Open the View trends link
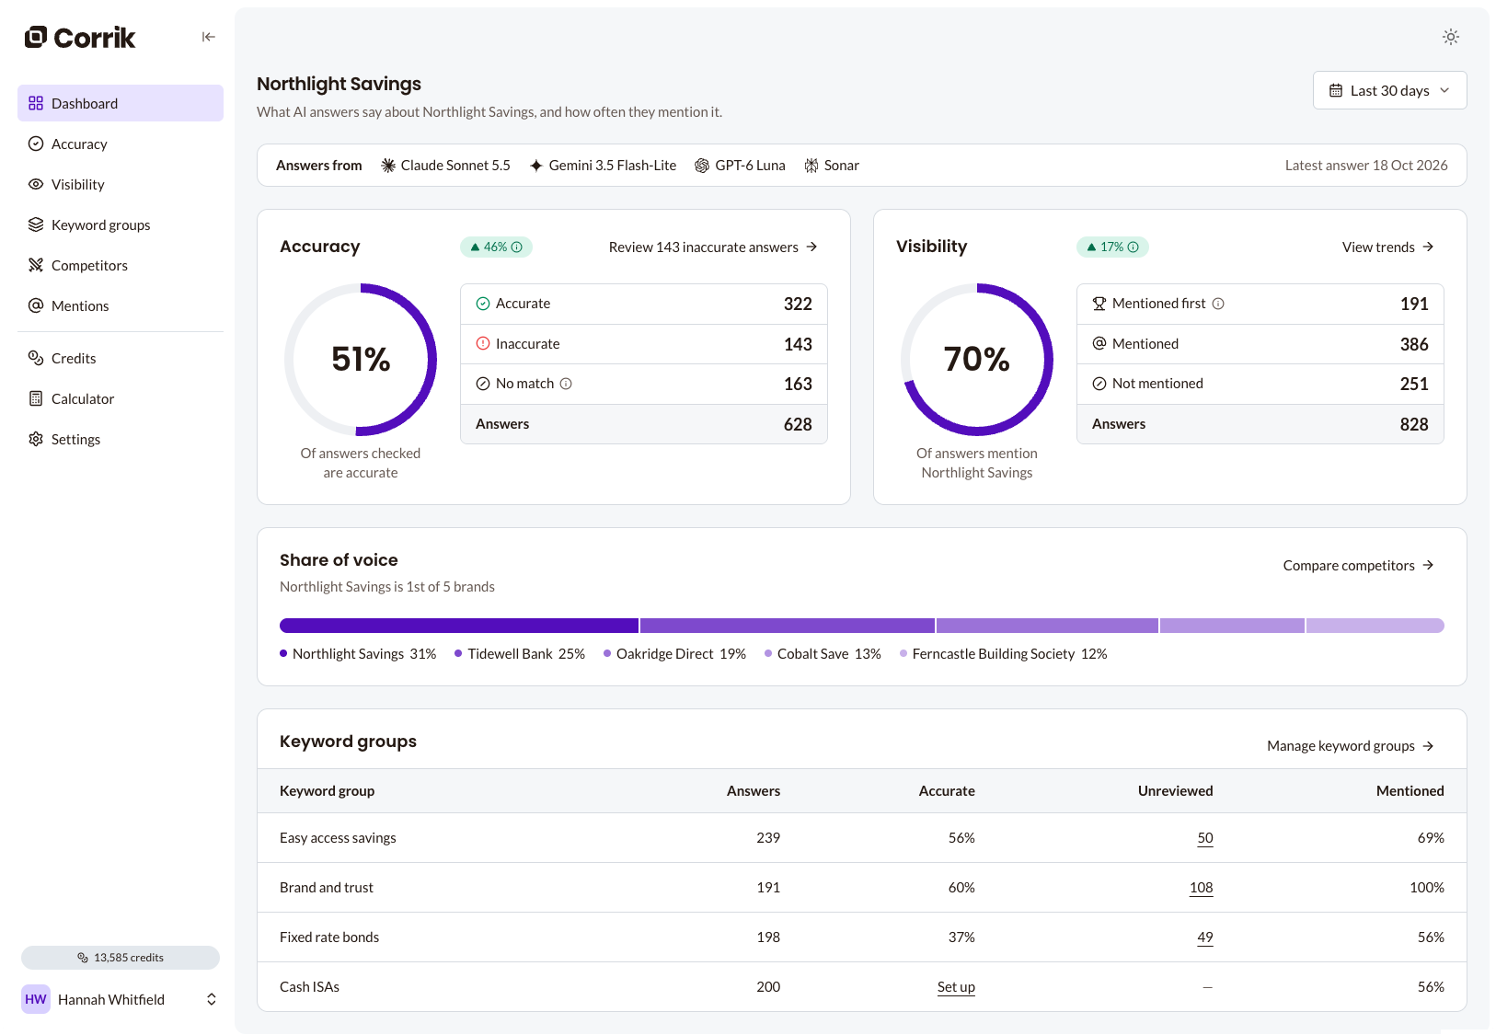1496x1035 pixels. coord(1387,247)
